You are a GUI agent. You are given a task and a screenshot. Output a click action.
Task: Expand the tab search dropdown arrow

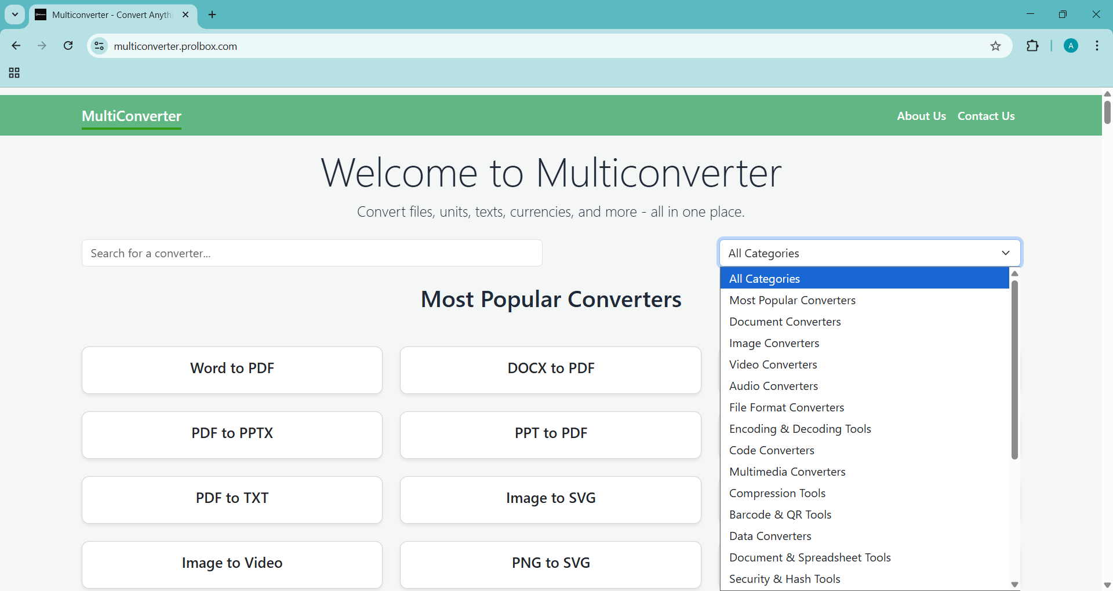(15, 15)
